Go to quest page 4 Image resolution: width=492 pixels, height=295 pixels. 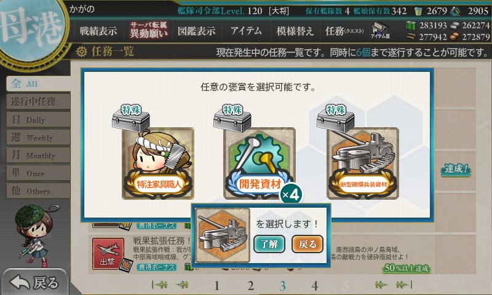(x=315, y=286)
